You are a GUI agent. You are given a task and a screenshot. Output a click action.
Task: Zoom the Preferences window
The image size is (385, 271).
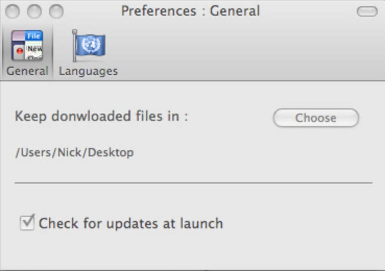tap(56, 11)
